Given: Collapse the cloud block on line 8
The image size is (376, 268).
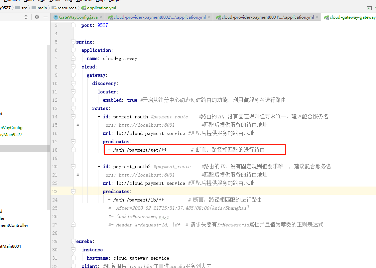Looking at the screenshot, I should pyautogui.click(x=73, y=67).
